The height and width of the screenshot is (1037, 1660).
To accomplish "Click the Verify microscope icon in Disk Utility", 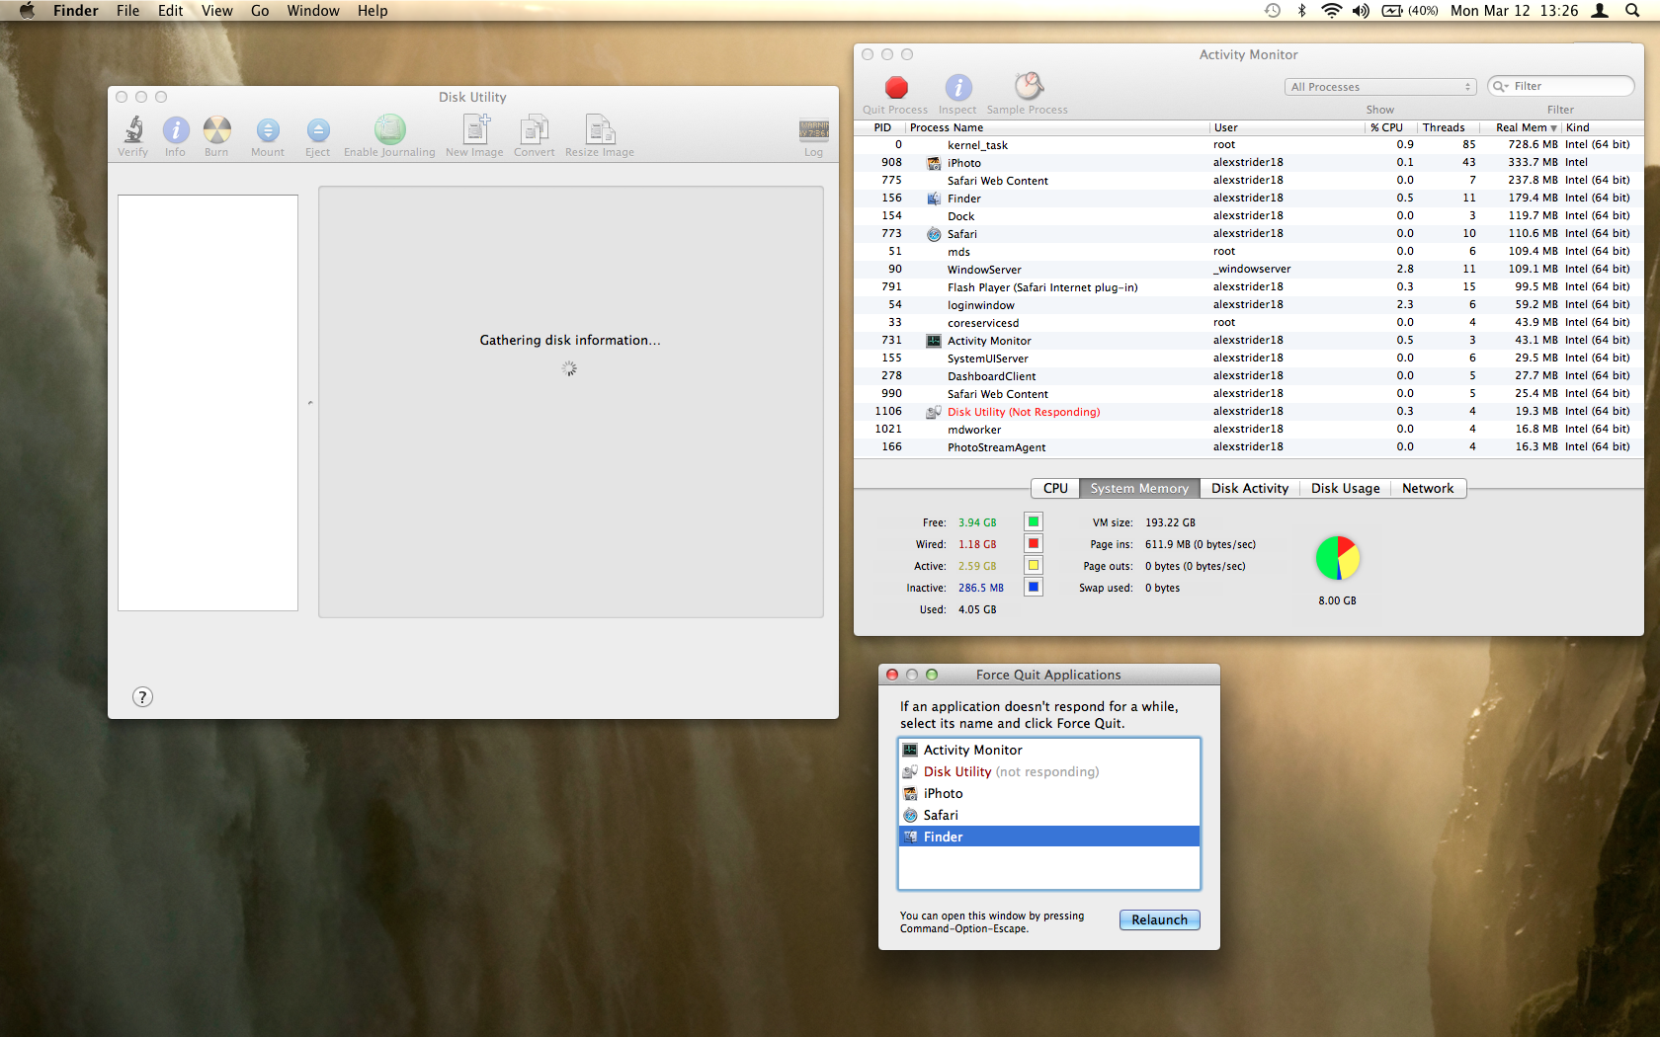I will tap(133, 129).
